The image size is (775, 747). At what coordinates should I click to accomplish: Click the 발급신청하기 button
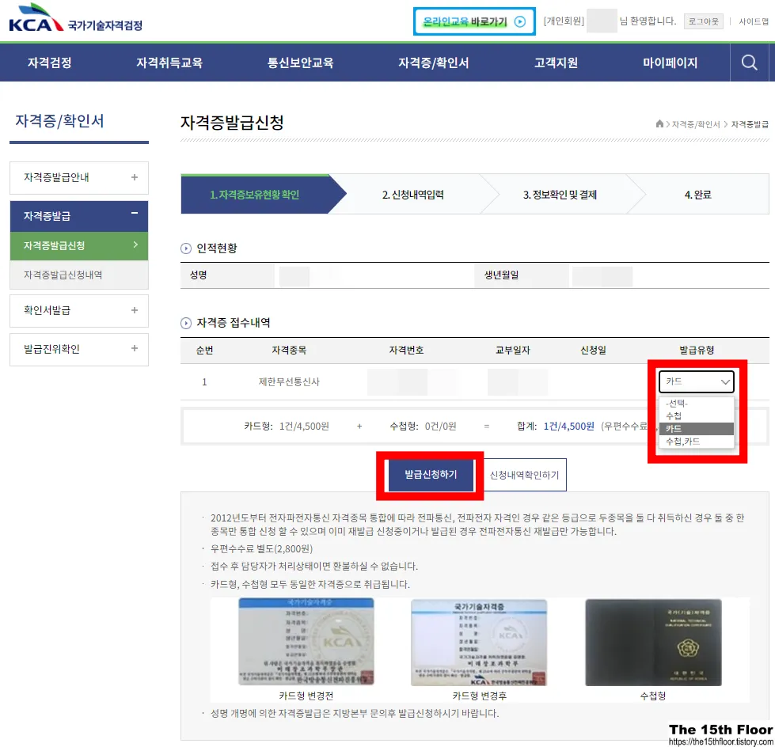[x=431, y=475]
